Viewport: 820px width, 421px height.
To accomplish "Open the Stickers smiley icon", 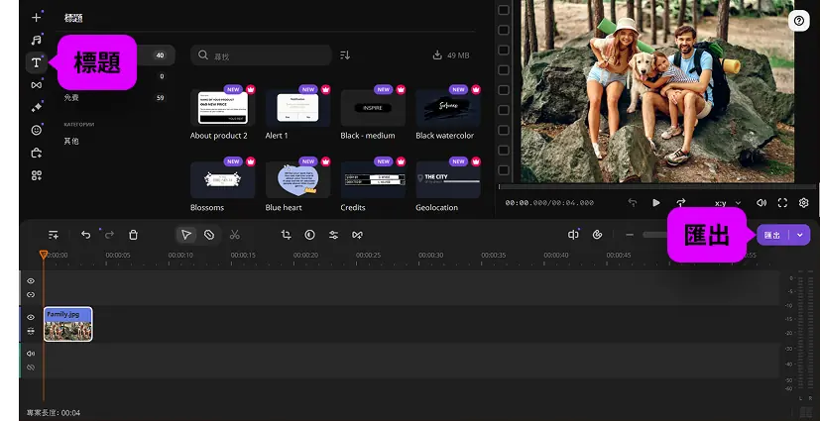I will click(x=36, y=130).
